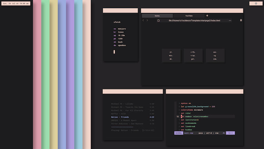The height and width of the screenshot is (149, 264).
Task: Click the set ruler line
Action: click(x=186, y=113)
